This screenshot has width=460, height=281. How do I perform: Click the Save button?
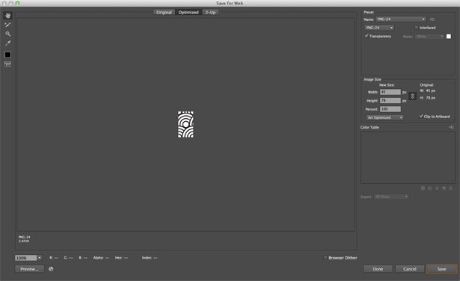(441, 269)
